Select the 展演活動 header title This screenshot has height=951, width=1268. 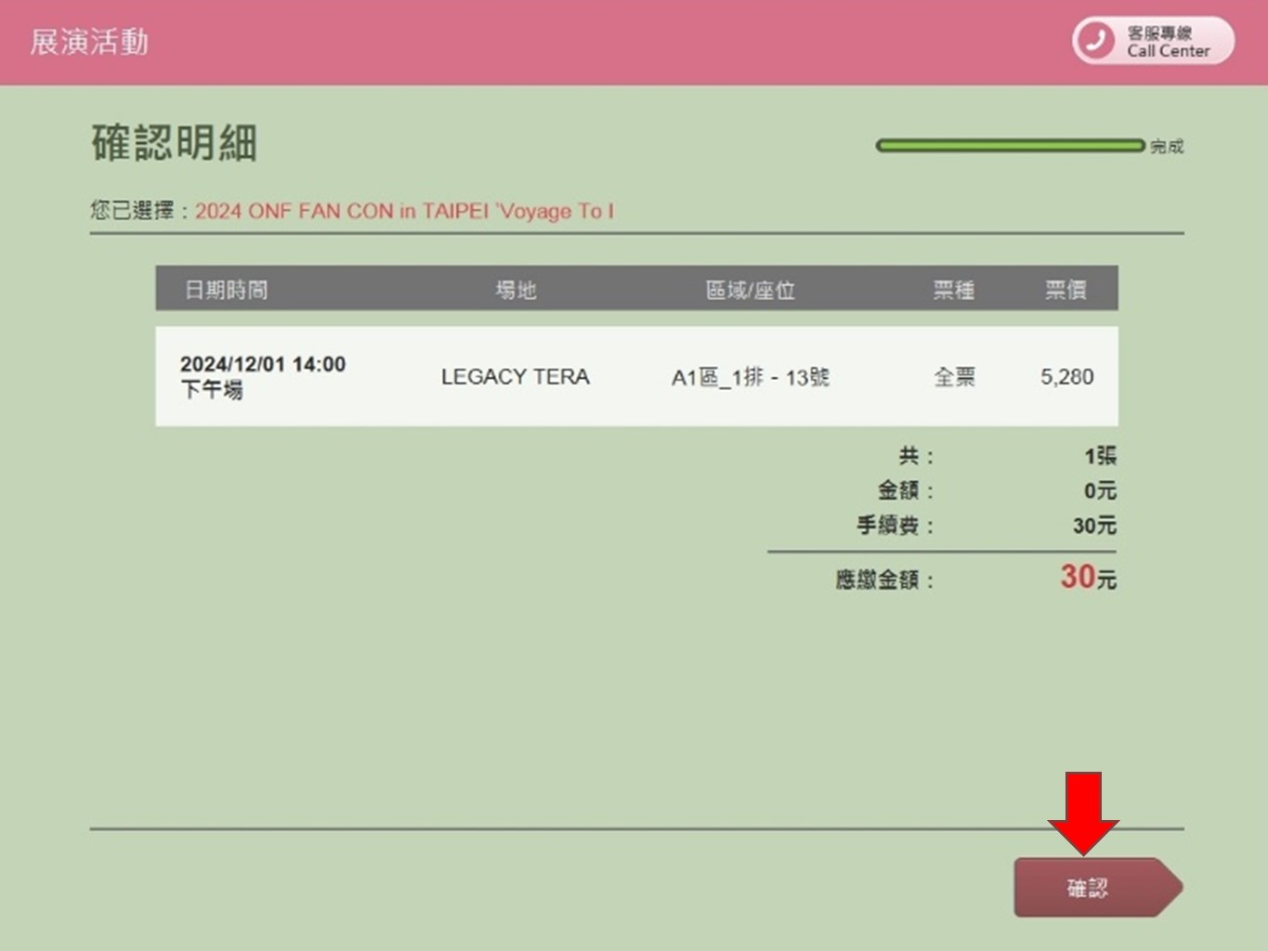pyautogui.click(x=89, y=42)
